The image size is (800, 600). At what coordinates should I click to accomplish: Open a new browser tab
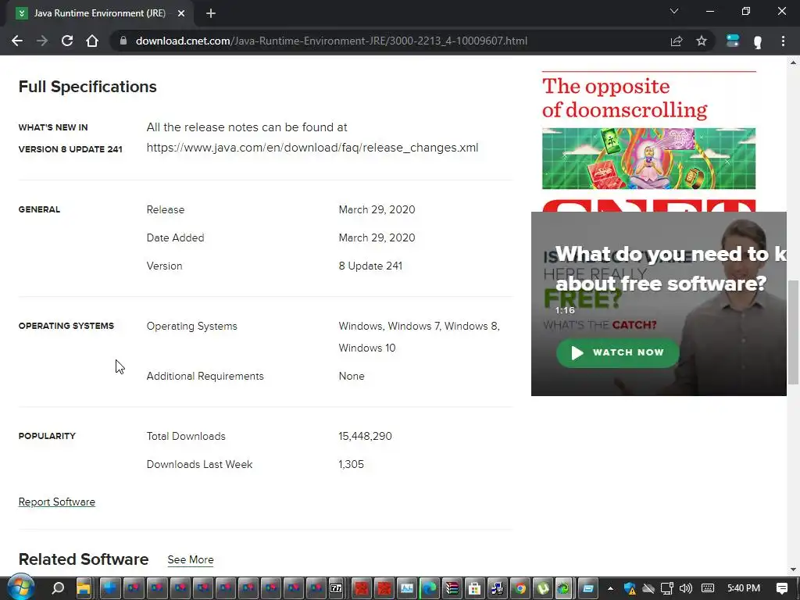tap(211, 13)
